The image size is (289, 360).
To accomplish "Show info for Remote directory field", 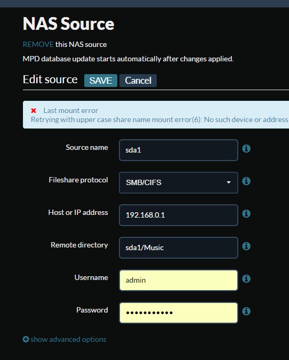I will point(246,246).
